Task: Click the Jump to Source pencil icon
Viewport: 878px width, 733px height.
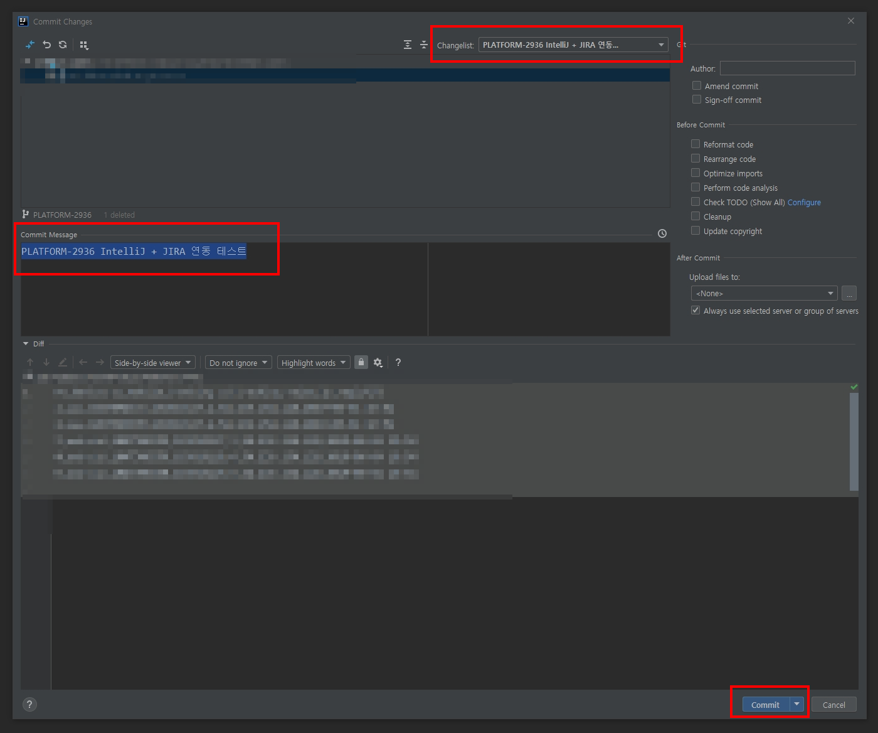Action: [63, 362]
